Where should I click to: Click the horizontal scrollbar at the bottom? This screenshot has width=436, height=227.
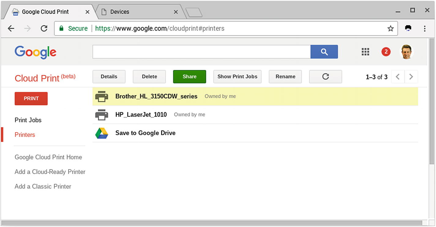pos(212,223)
